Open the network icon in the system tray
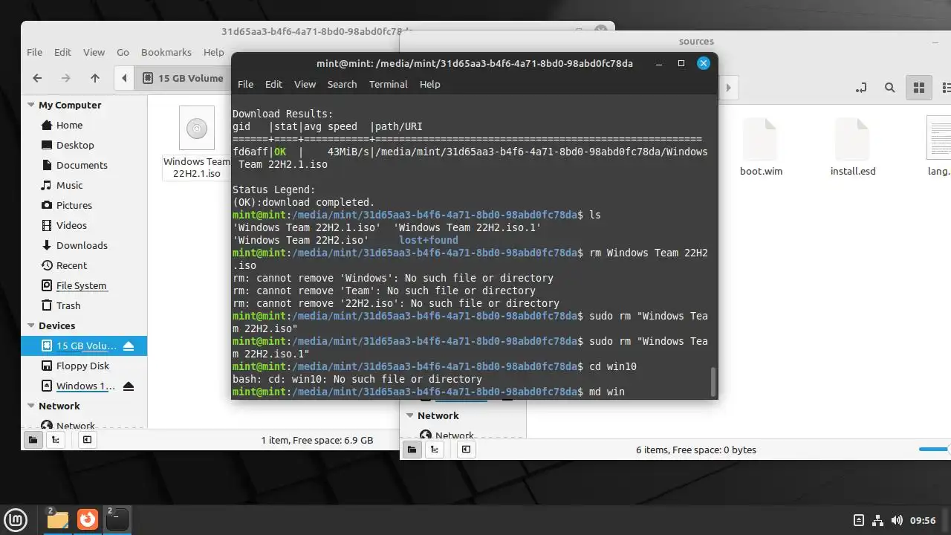Screen dimensions: 951x535 877,520
